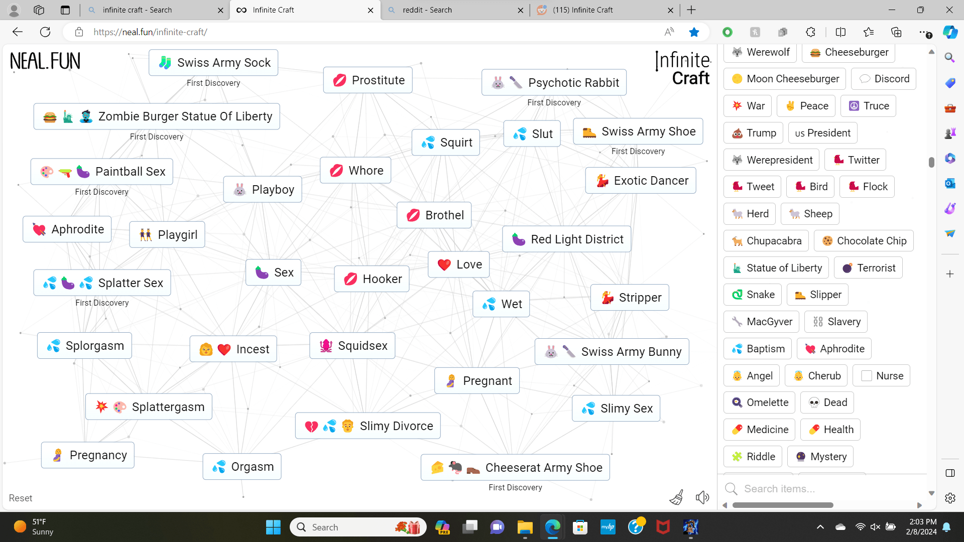
Task: Open the browser profile icon
Action: pos(14,10)
